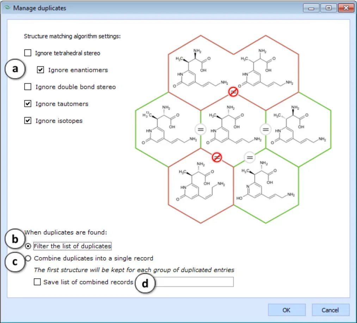Image resolution: width=357 pixels, height=323 pixels.
Task: Check Save list of combined records
Action: click(x=37, y=282)
